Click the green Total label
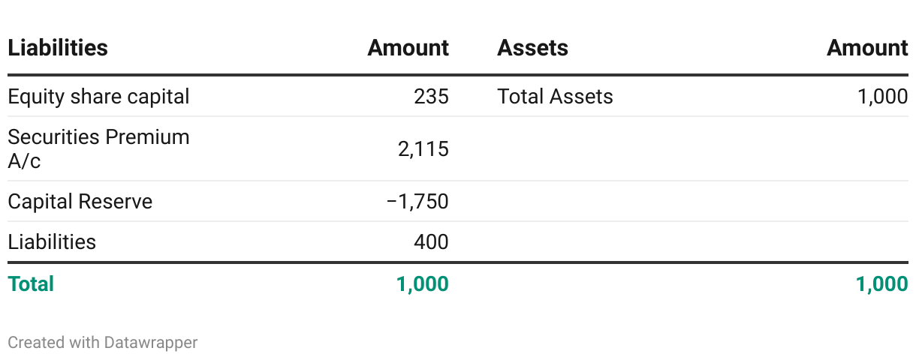The width and height of the screenshot is (916, 360). 31,284
